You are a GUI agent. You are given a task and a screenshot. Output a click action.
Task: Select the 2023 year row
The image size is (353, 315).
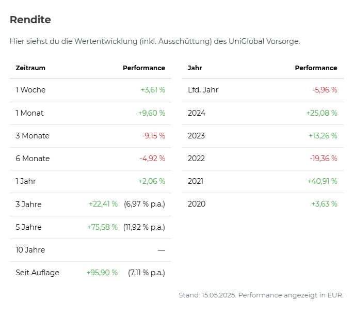(196, 136)
